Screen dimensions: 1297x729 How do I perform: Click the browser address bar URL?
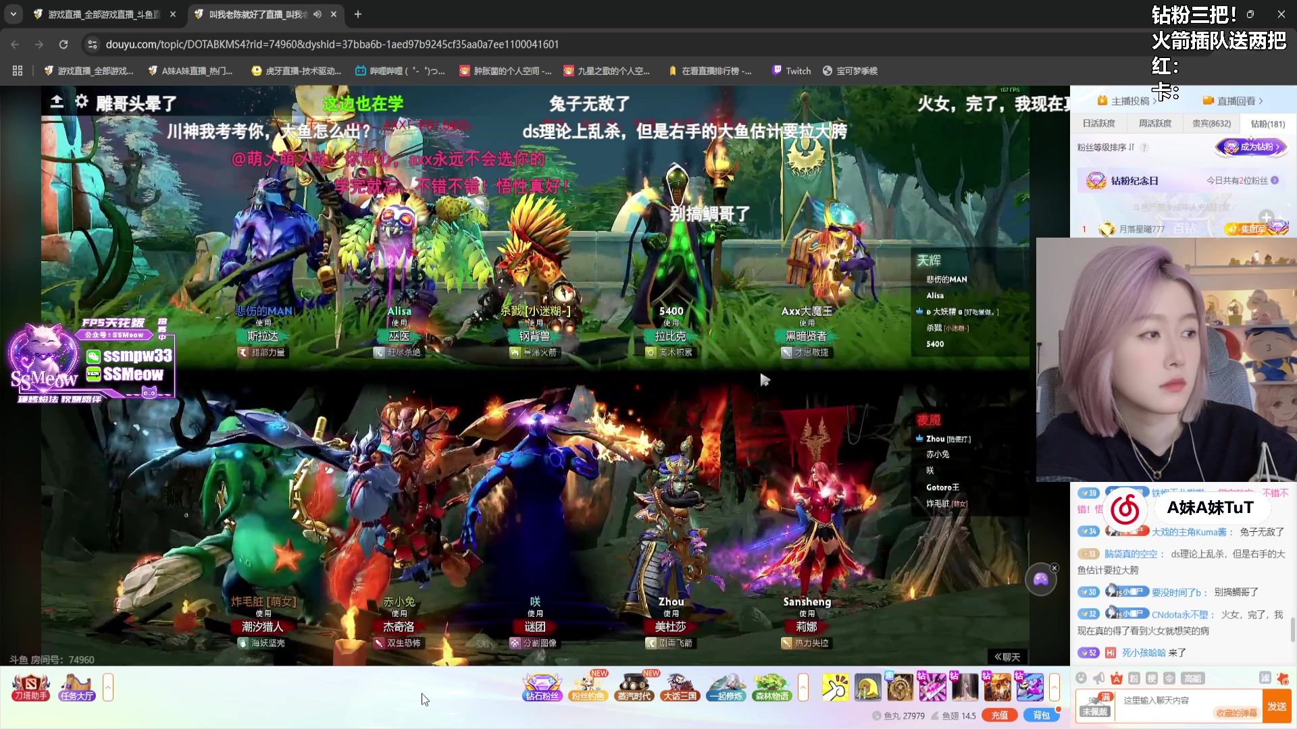[332, 44]
